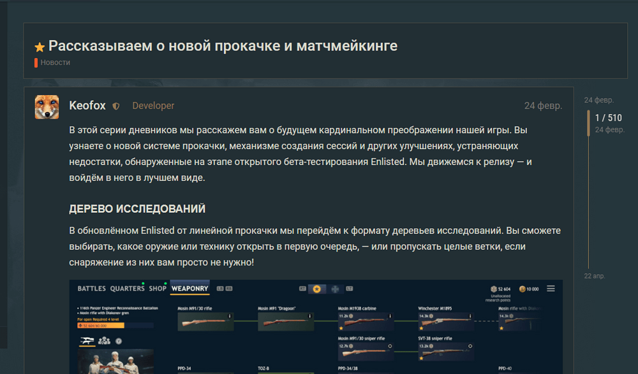Click the For open Required 4 level text
The image size is (638, 374).
coord(98,320)
